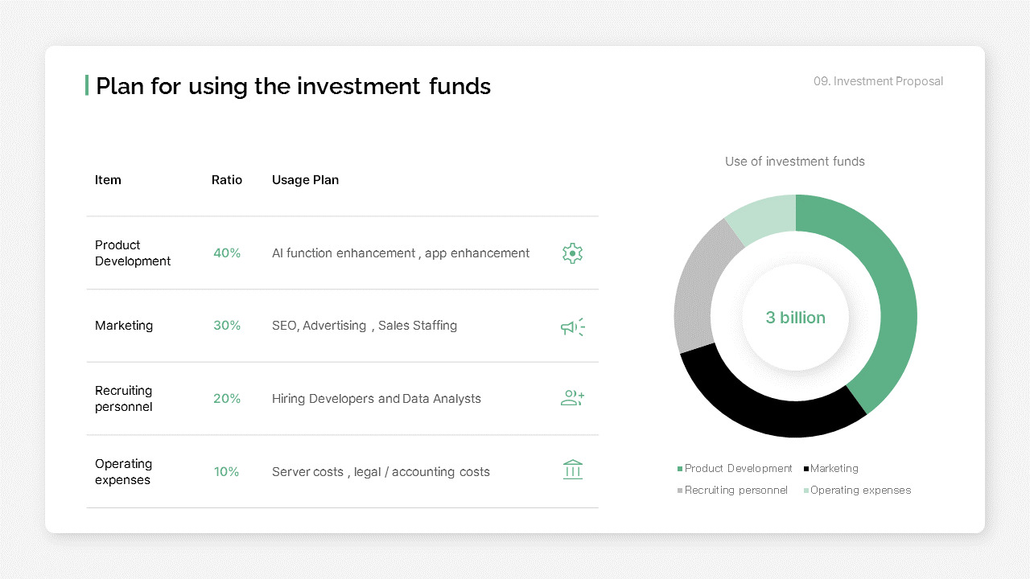Click 'Operating expenses' legend text
This screenshot has height=579, width=1030.
point(861,491)
